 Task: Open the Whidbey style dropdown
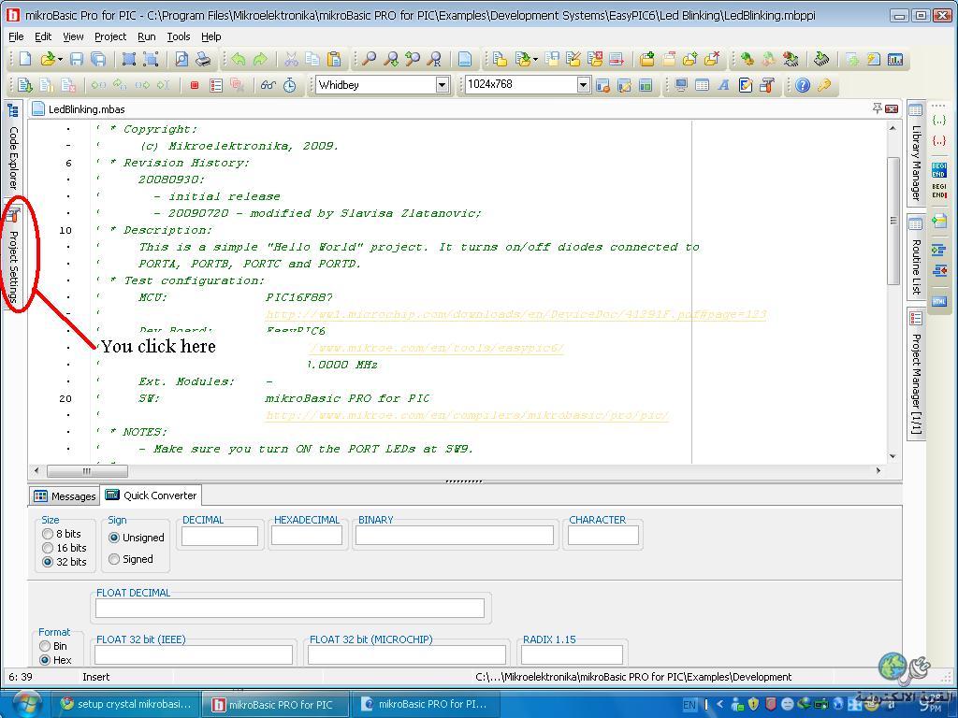tap(443, 85)
